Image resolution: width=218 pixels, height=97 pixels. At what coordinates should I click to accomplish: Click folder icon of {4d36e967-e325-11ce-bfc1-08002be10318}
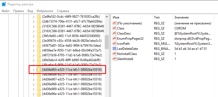(x=39, y=80)
